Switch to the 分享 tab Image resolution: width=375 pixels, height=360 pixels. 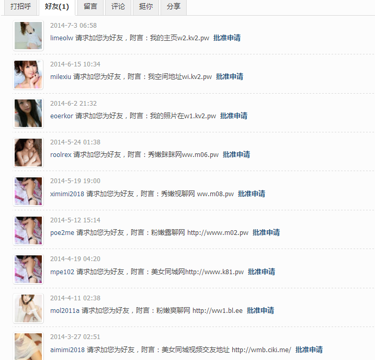[174, 7]
